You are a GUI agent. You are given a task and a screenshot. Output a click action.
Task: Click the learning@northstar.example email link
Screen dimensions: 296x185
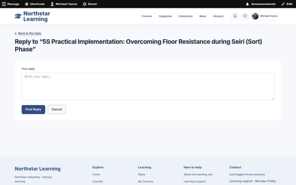point(247,174)
